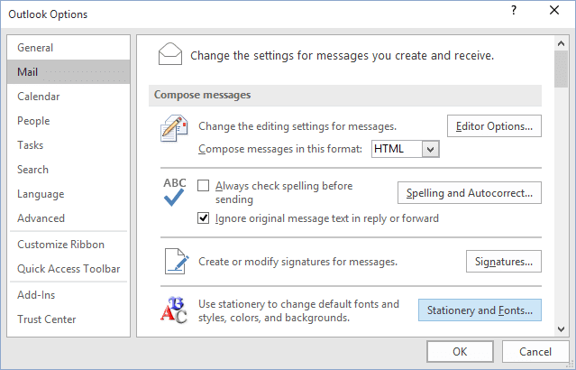Open the Calendar options category
The height and width of the screenshot is (370, 576).
click(x=69, y=97)
